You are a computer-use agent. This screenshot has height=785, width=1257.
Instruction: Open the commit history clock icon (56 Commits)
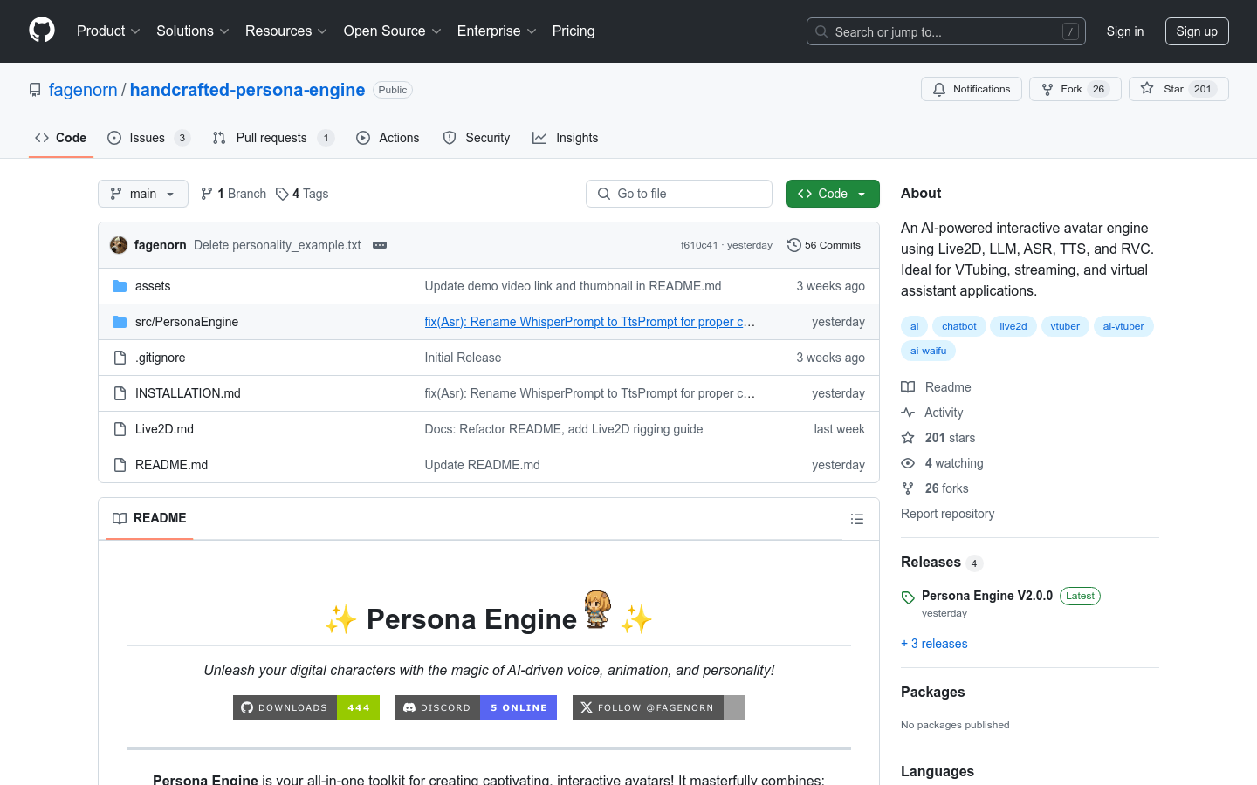point(823,245)
